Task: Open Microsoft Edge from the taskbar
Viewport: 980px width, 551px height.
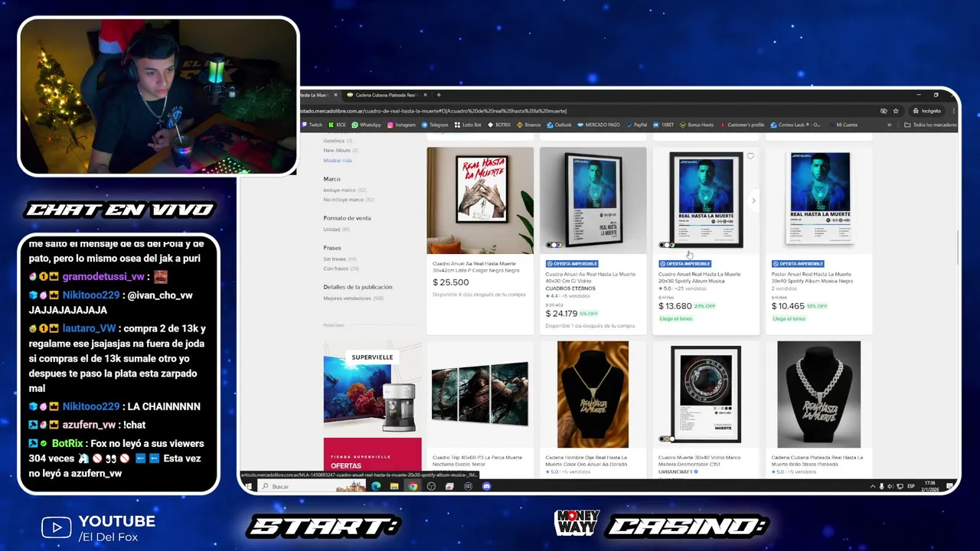Action: pos(376,486)
